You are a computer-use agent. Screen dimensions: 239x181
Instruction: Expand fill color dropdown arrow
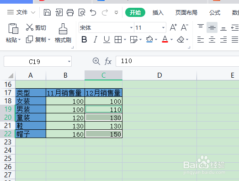tap(156, 40)
